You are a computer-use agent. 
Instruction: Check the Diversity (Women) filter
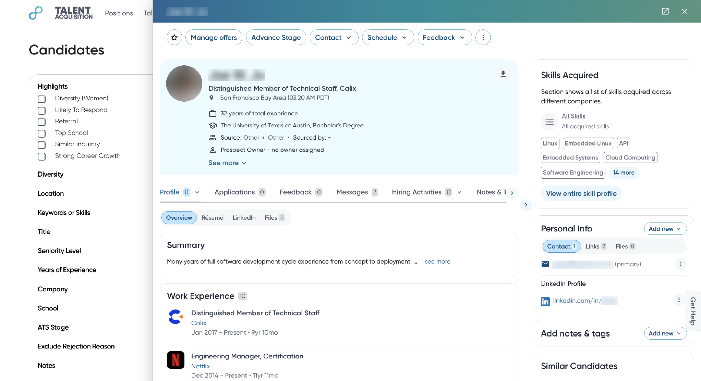click(41, 99)
